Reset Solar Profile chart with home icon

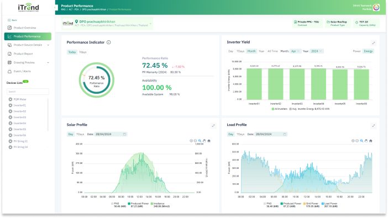tap(209, 141)
